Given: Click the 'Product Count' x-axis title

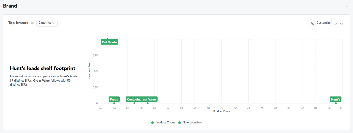Looking at the screenshot, I should click(222, 111).
